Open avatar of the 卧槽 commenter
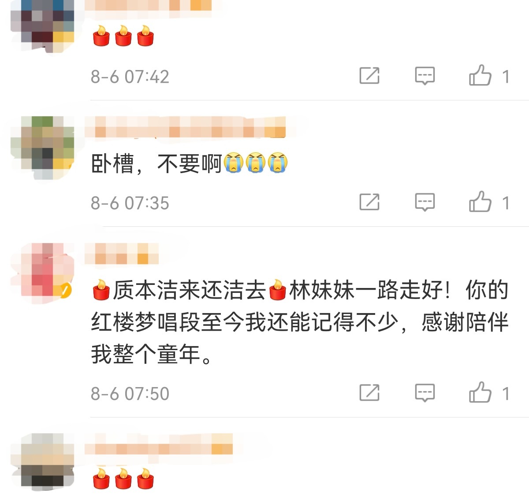 click(x=42, y=148)
